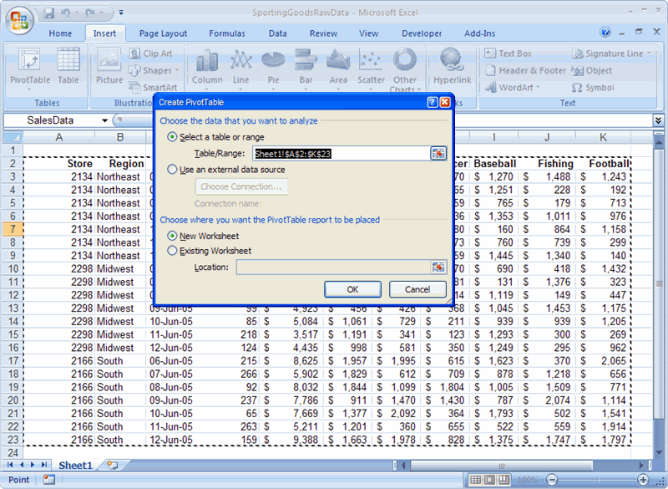The height and width of the screenshot is (489, 668).
Task: Click the vertical scrollbar down arrow
Action: pyautogui.click(x=659, y=453)
